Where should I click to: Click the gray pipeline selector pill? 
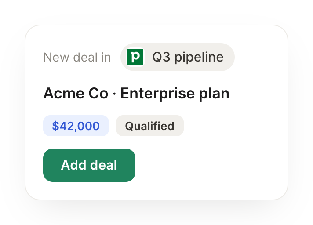(x=178, y=57)
